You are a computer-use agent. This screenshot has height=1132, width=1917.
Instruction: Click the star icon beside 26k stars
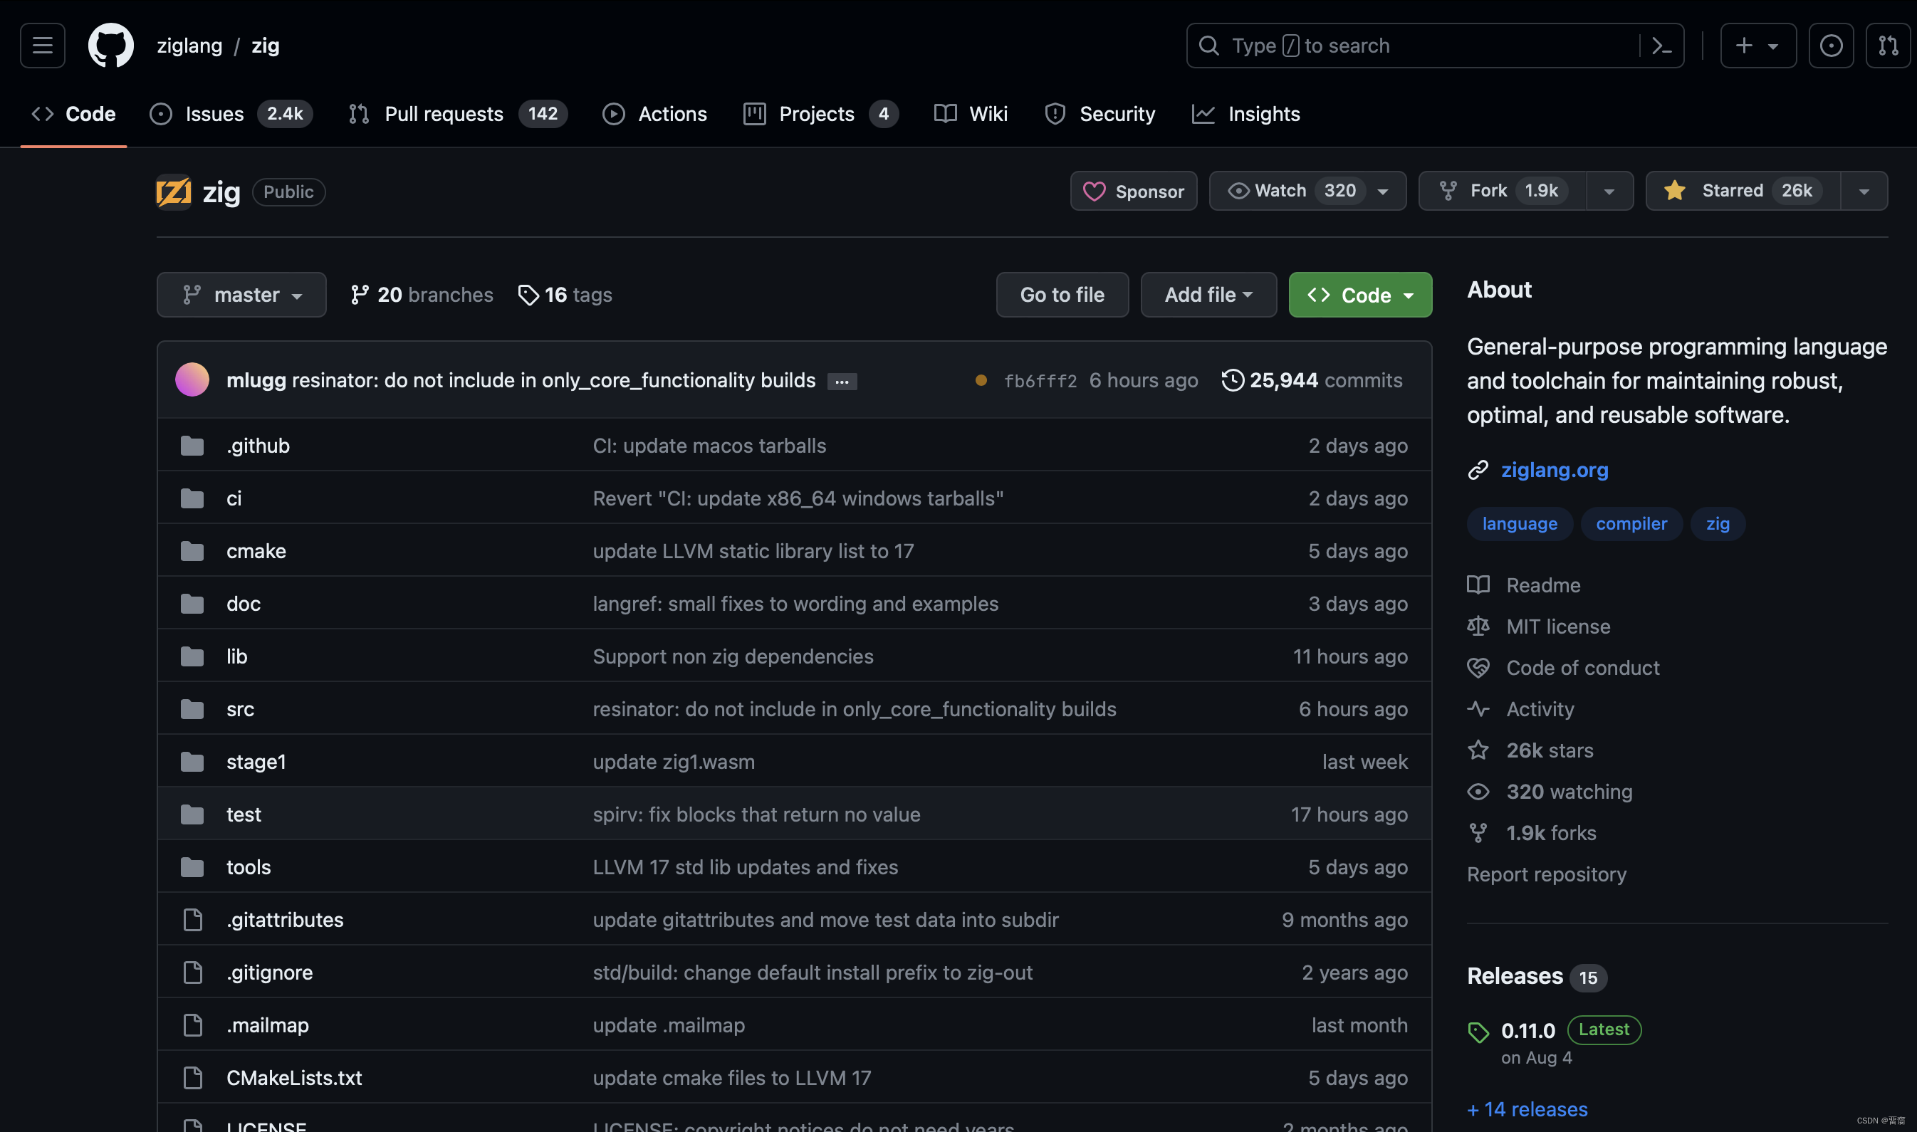pyautogui.click(x=1478, y=750)
